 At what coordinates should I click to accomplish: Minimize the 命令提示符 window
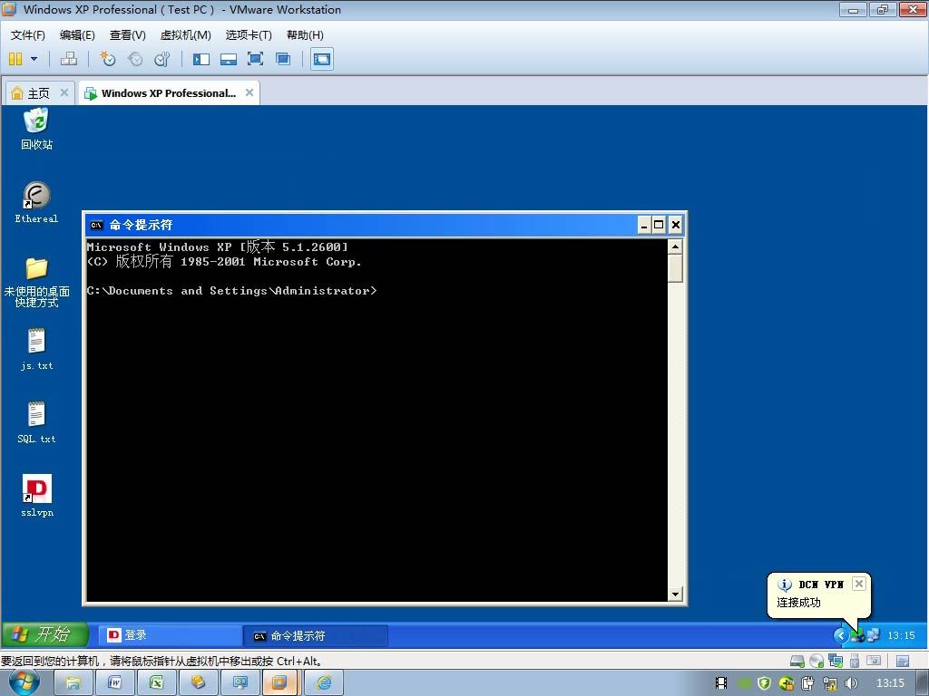coord(644,225)
